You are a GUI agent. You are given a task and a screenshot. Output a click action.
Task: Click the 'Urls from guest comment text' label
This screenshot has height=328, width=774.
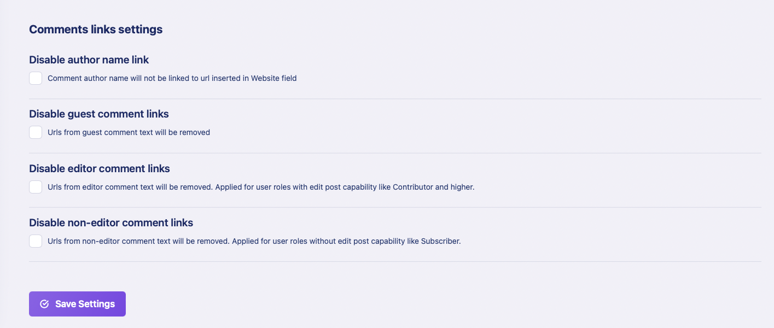tap(129, 132)
